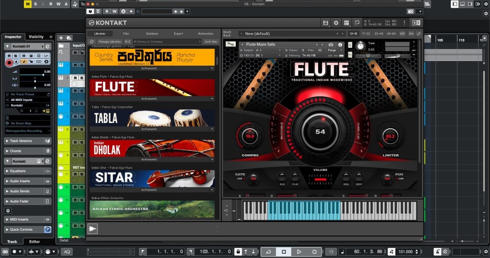Viewport: 490px width, 258px height.
Task: Toggle global Mute M button top-left
Action: (28, 4)
